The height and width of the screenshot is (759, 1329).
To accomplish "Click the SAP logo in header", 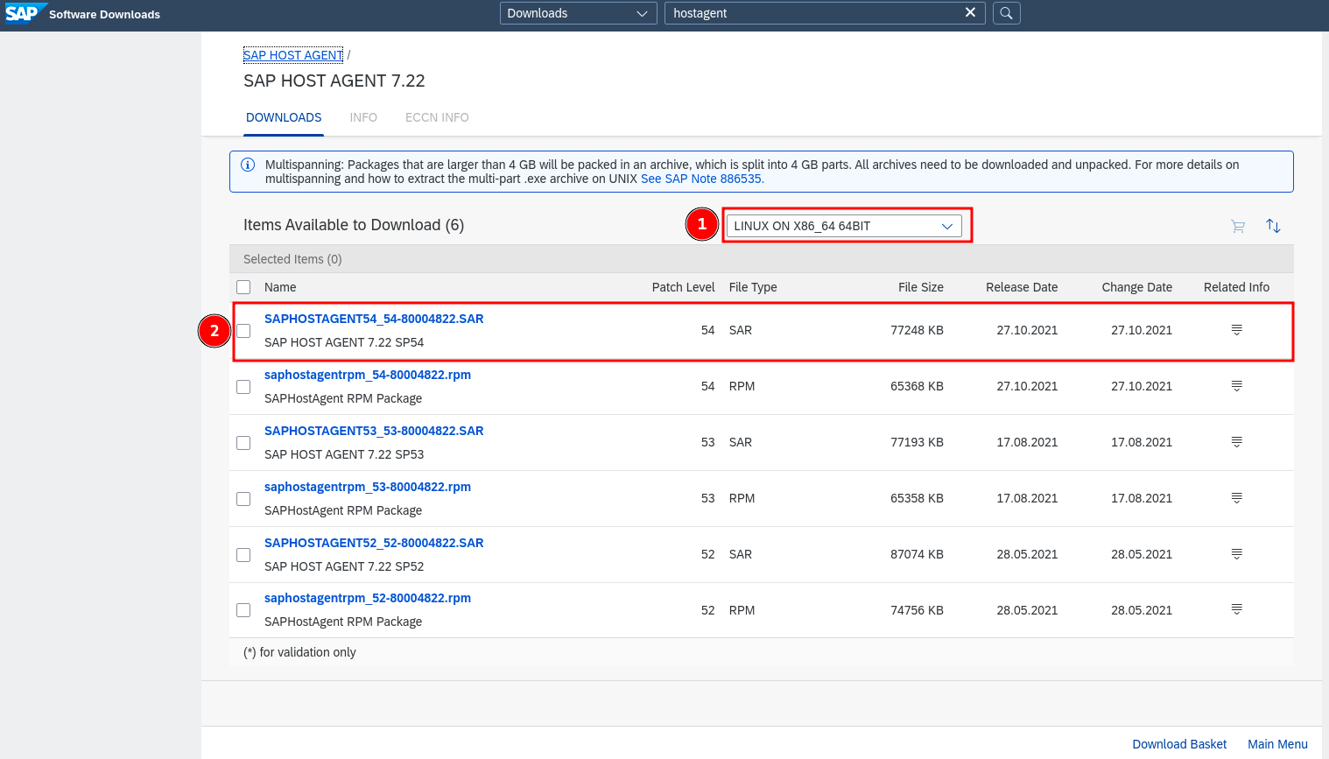I will (x=23, y=13).
